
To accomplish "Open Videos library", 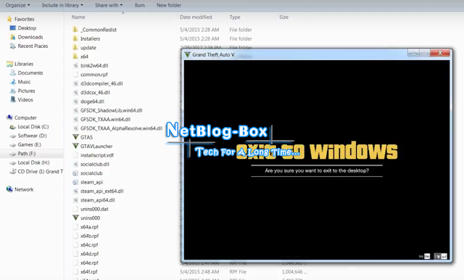I will pyautogui.click(x=25, y=100).
